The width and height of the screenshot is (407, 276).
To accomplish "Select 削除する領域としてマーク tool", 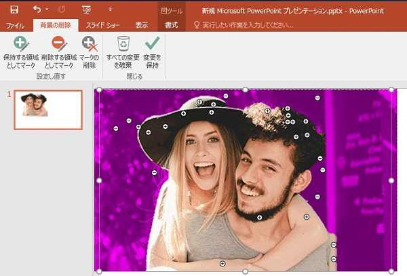I will click(x=59, y=53).
